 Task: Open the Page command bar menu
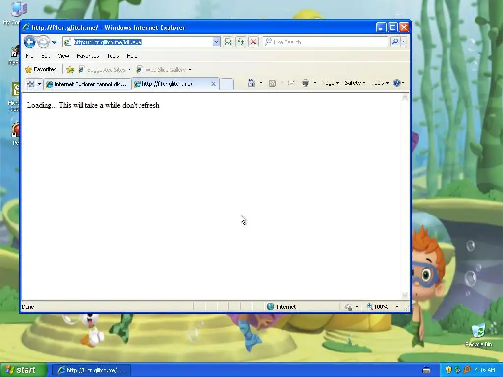331,83
